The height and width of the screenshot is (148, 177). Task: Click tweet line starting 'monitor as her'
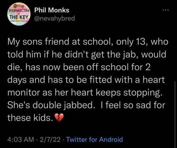point(85,93)
